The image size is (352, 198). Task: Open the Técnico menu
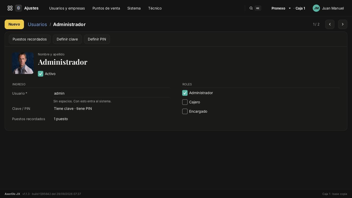pos(155,8)
